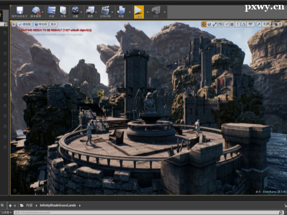Viewport: 287px width, 215px height.
Task: Open the Cinematics clapperboard icon
Action: coord(105,10)
